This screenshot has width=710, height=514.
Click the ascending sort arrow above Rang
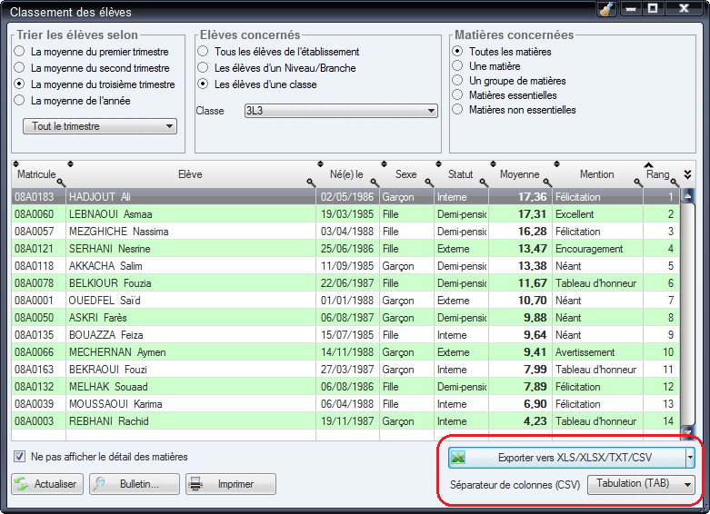pyautogui.click(x=648, y=164)
